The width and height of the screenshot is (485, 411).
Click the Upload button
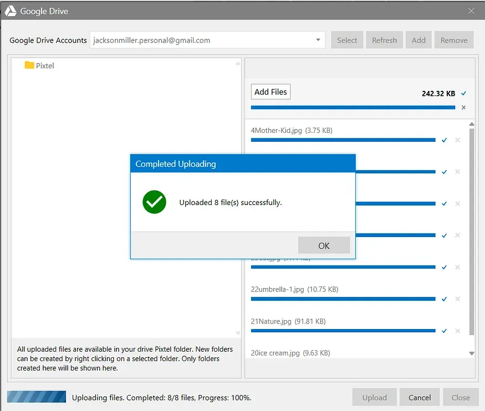tap(374, 397)
